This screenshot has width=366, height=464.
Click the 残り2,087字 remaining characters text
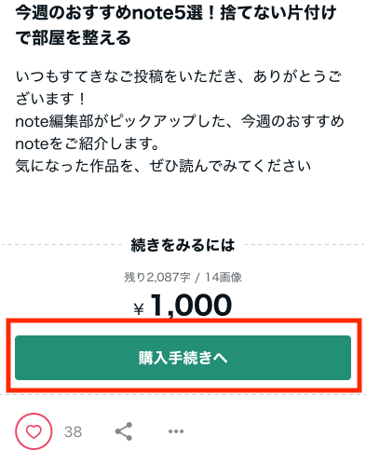coord(157,277)
